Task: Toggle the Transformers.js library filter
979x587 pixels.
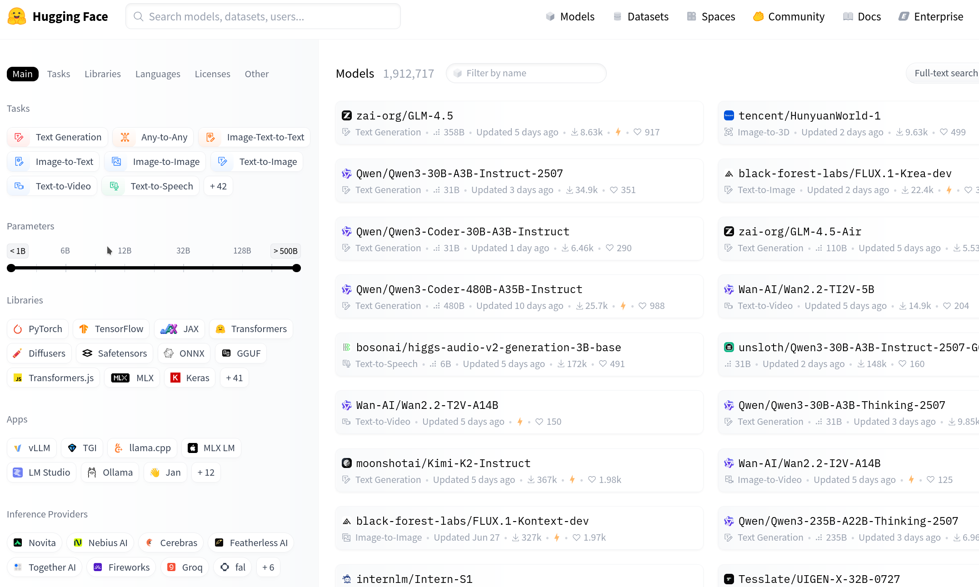Action: click(53, 378)
